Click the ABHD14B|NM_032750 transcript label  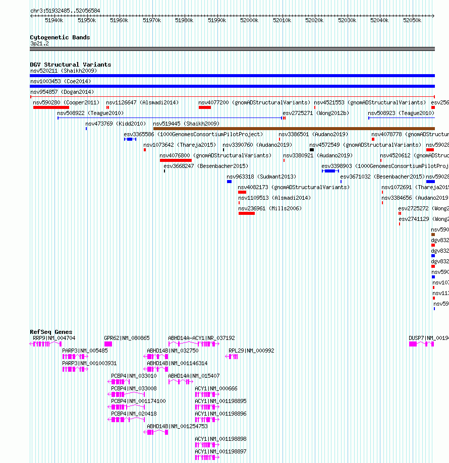(173, 351)
